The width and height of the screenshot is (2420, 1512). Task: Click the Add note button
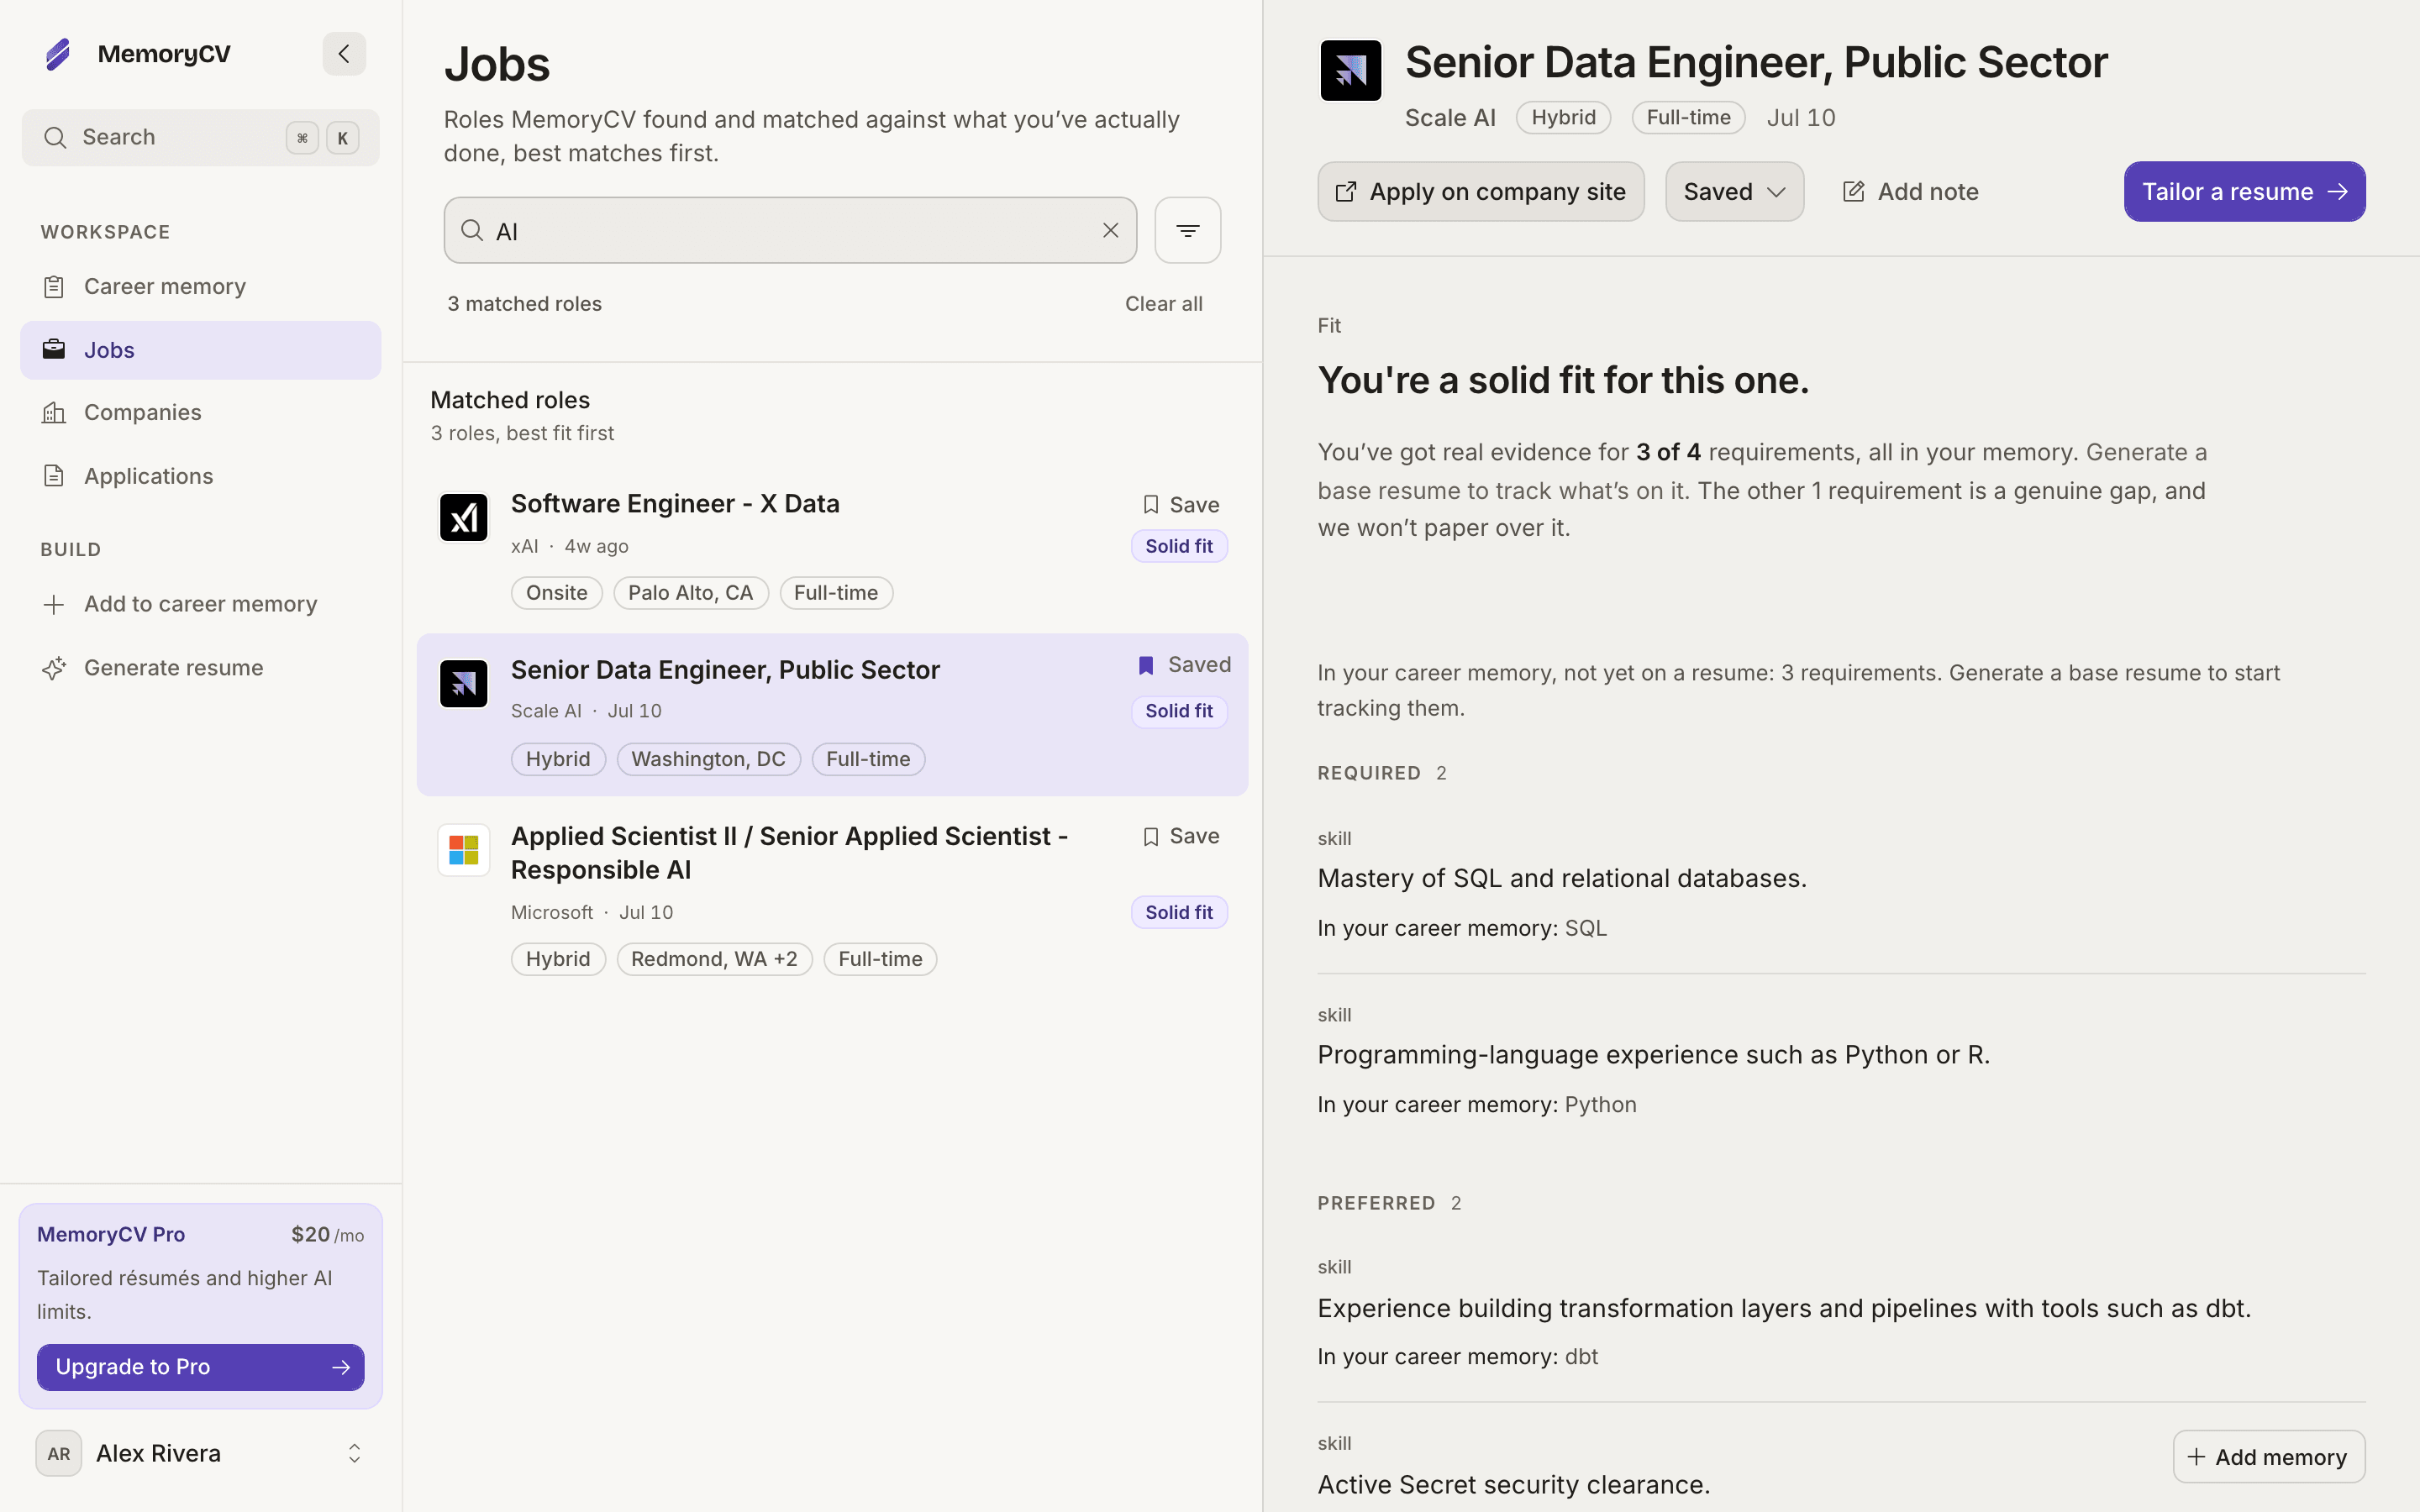[1910, 191]
